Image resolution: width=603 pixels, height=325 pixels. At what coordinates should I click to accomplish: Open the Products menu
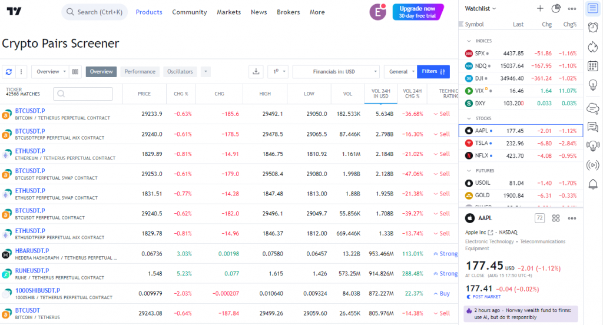(149, 12)
